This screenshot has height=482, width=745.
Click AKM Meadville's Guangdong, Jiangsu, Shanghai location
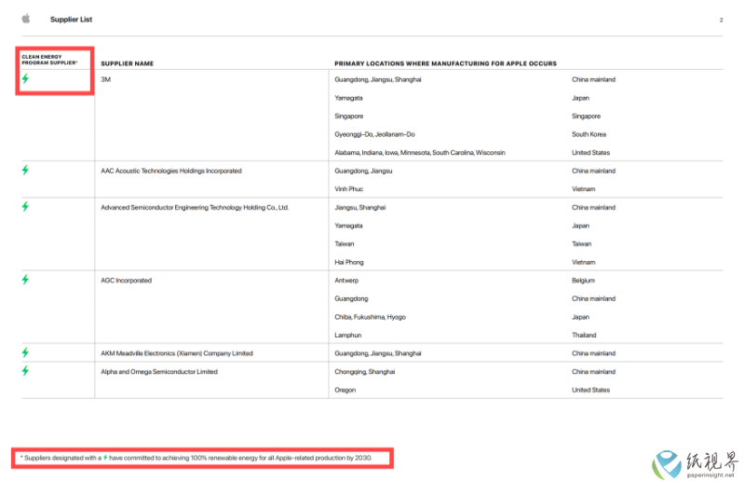click(x=378, y=353)
